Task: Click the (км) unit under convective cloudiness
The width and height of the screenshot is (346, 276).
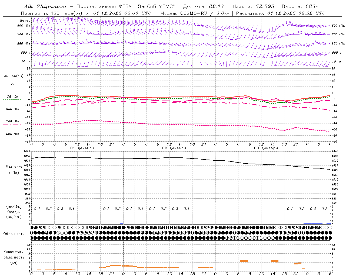Action: (x=14, y=263)
